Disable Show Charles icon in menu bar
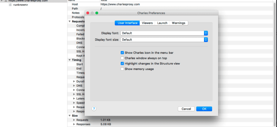The image size is (277, 127). pyautogui.click(x=122, y=52)
